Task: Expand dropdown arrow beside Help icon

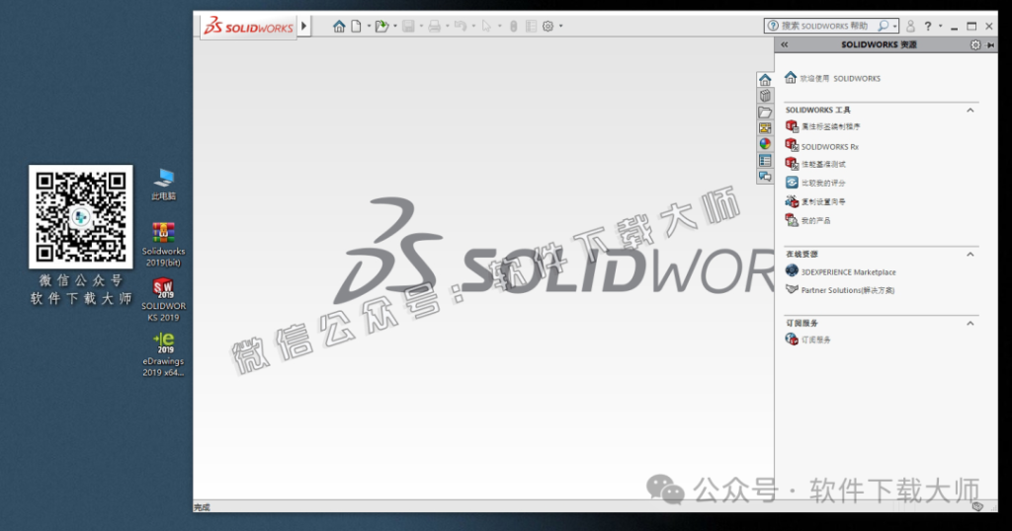Action: (940, 26)
